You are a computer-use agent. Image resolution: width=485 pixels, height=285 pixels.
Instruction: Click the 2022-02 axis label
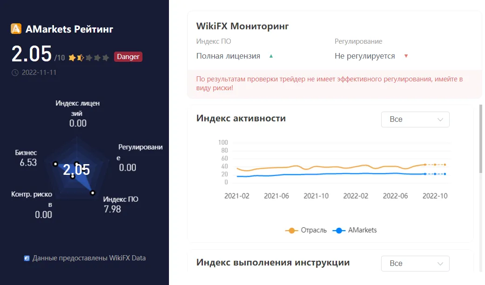point(356,196)
